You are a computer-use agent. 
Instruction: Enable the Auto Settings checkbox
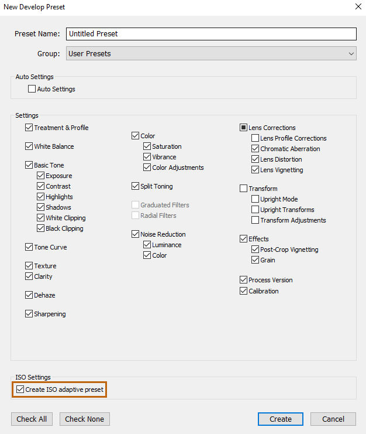coord(32,89)
